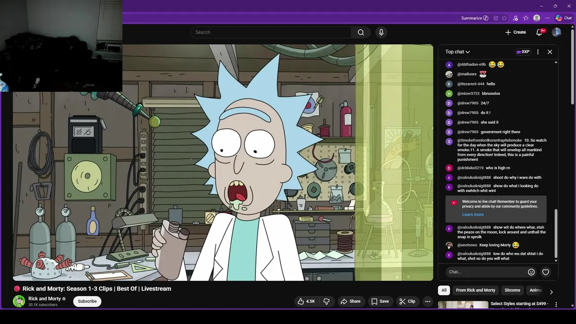Click the video title Rick and Morty: Season 1-3 Clips

[97, 288]
